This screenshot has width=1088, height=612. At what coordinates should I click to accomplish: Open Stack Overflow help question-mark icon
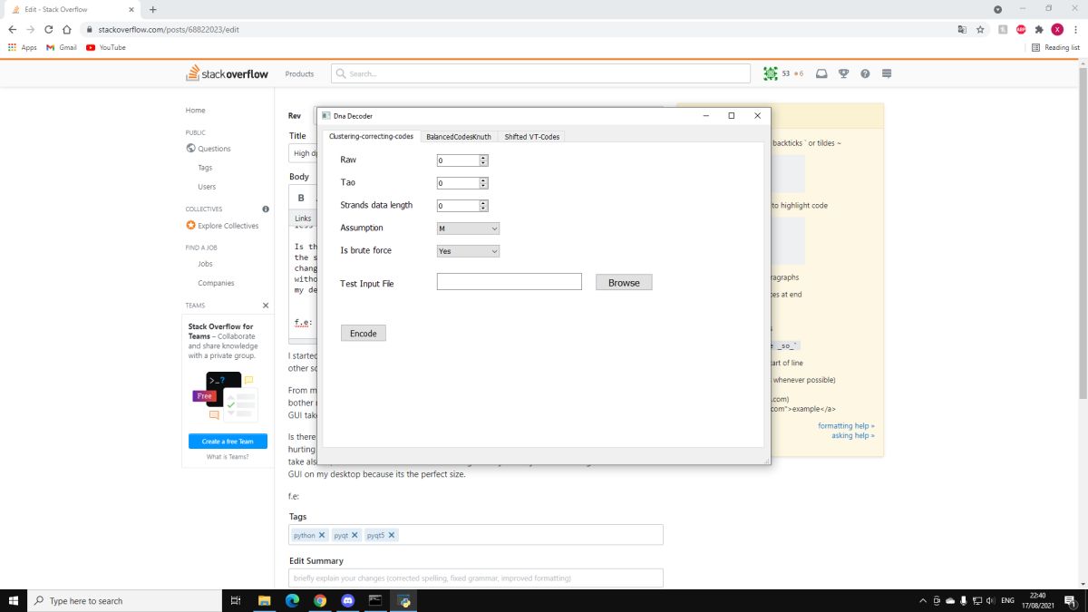tap(865, 73)
